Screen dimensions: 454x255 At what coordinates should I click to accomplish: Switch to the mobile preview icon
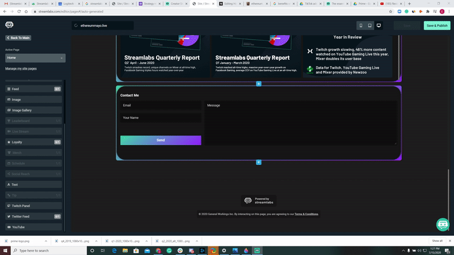(361, 25)
